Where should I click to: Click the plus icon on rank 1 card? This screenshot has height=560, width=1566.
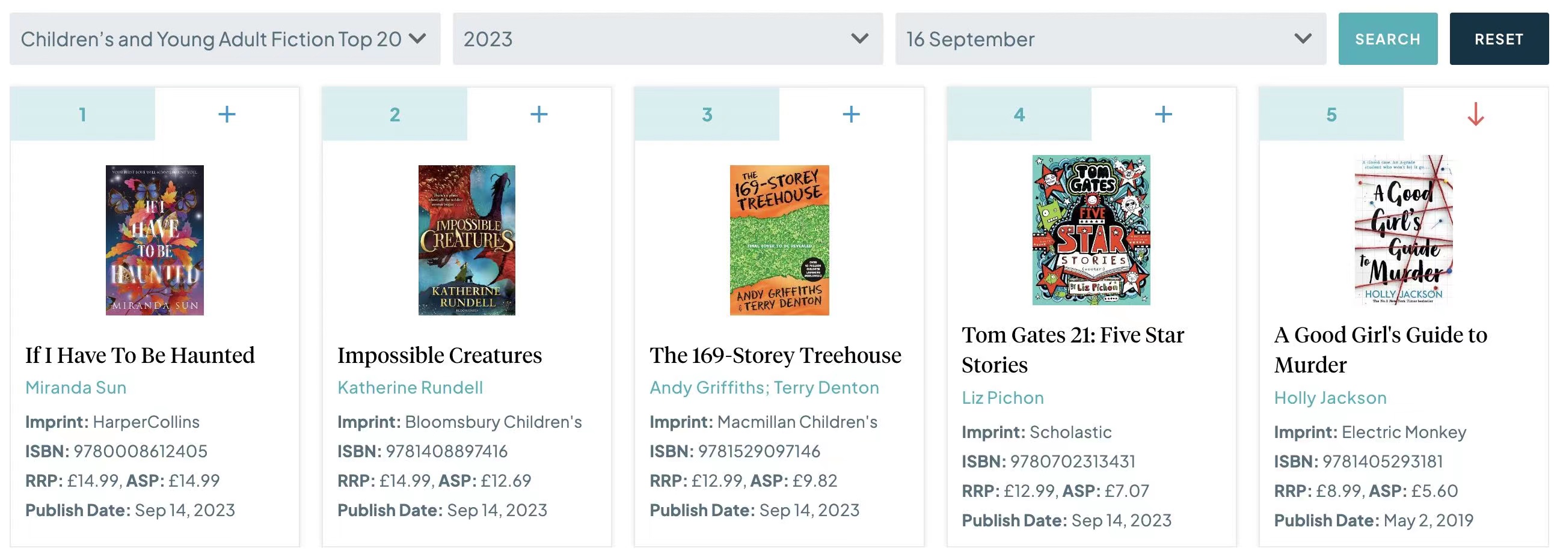(227, 114)
